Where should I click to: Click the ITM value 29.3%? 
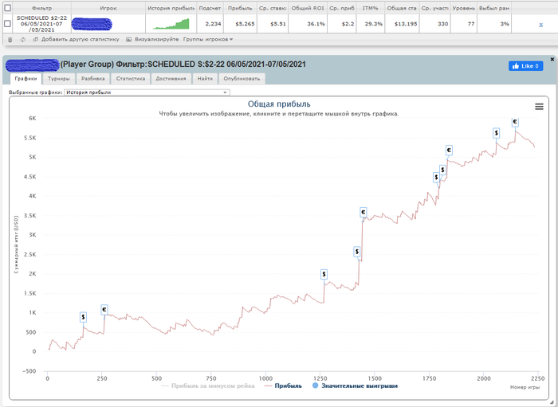click(x=374, y=24)
